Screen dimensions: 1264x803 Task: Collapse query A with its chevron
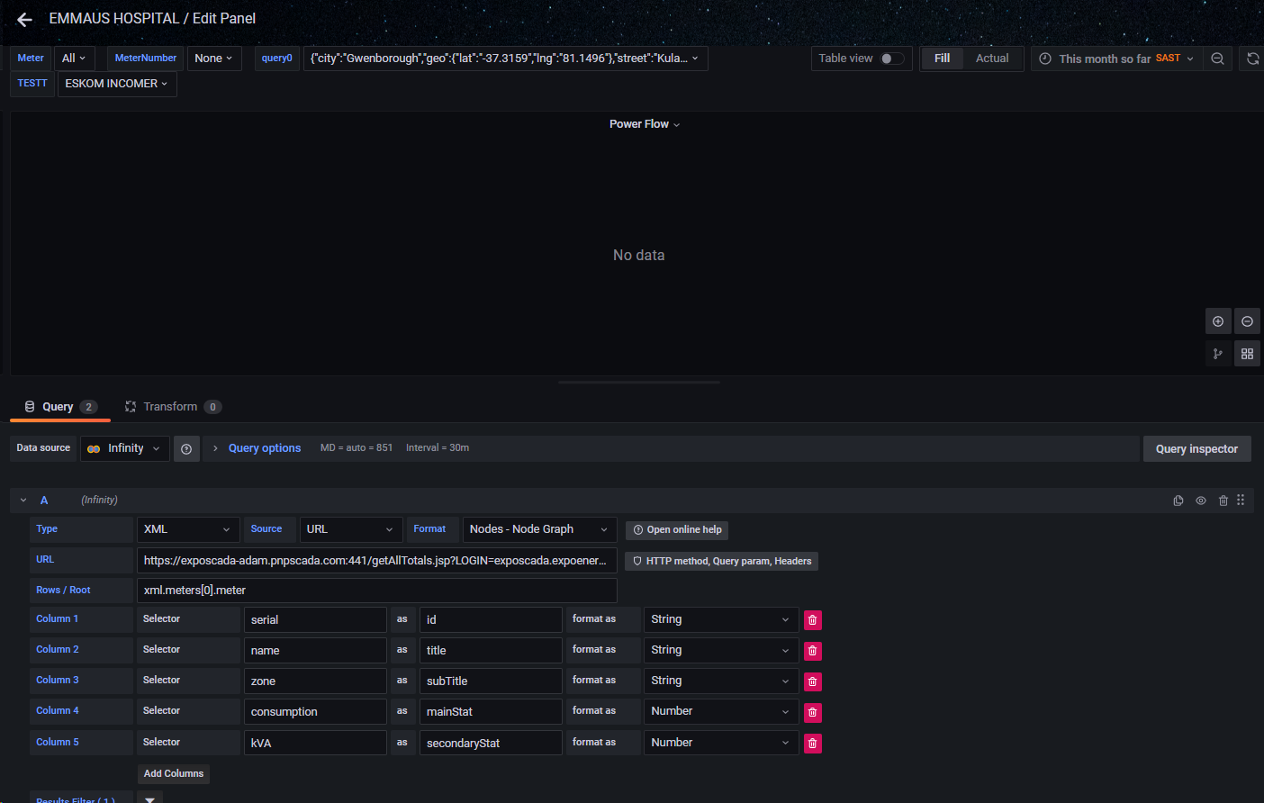coord(23,500)
